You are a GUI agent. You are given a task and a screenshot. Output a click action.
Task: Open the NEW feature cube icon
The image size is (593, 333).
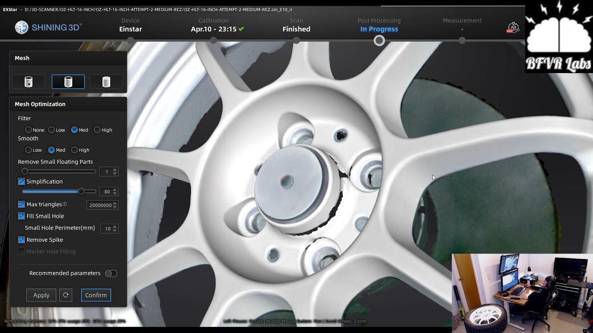[x=513, y=28]
